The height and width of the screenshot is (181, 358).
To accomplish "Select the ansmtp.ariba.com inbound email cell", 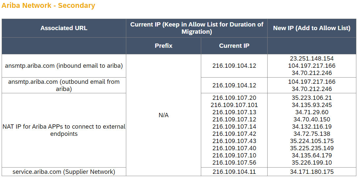I will 64,66.
